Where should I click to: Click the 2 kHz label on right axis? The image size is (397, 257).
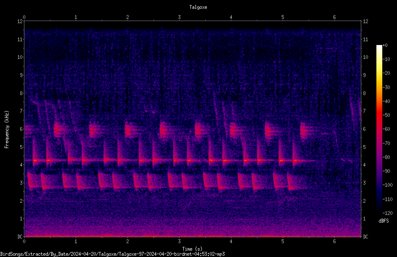pyautogui.click(x=364, y=201)
